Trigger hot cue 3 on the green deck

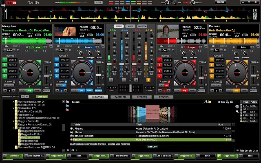(x=4, y=71)
